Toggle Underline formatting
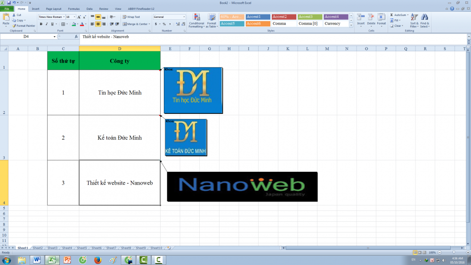The image size is (471, 265). pos(52,24)
